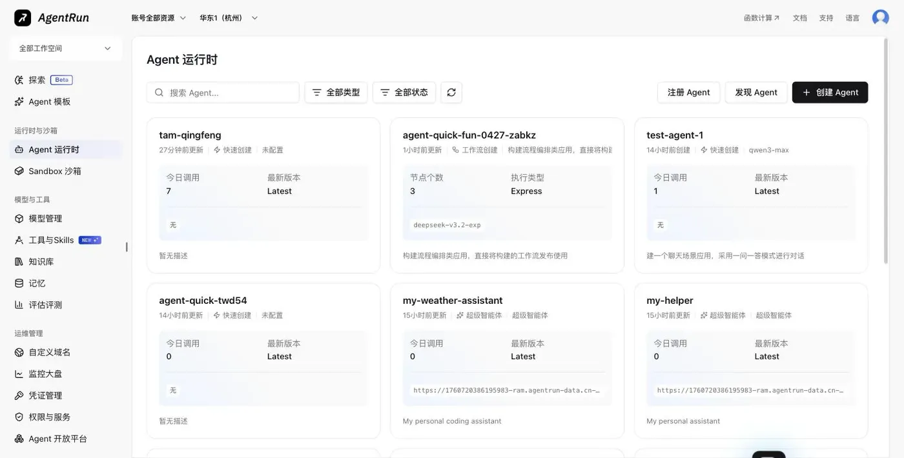Click the URL on my-weather-assistant card

[507, 390]
